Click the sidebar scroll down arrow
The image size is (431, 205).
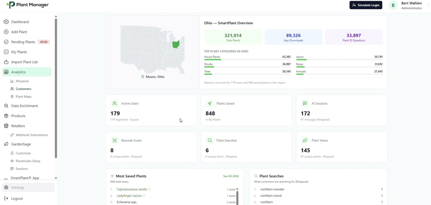56,178
